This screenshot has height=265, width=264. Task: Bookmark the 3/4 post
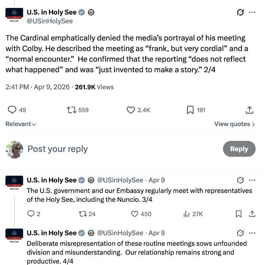tap(238, 214)
